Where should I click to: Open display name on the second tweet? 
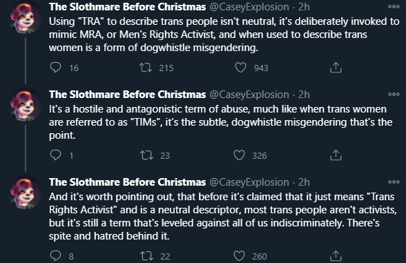pos(127,95)
